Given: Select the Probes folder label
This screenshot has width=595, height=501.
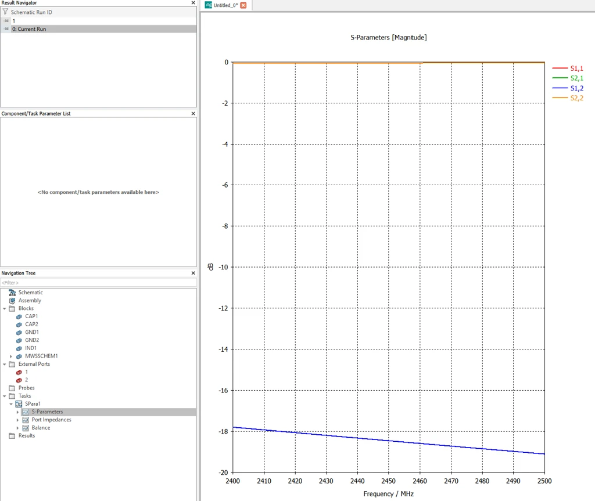Looking at the screenshot, I should [x=26, y=388].
